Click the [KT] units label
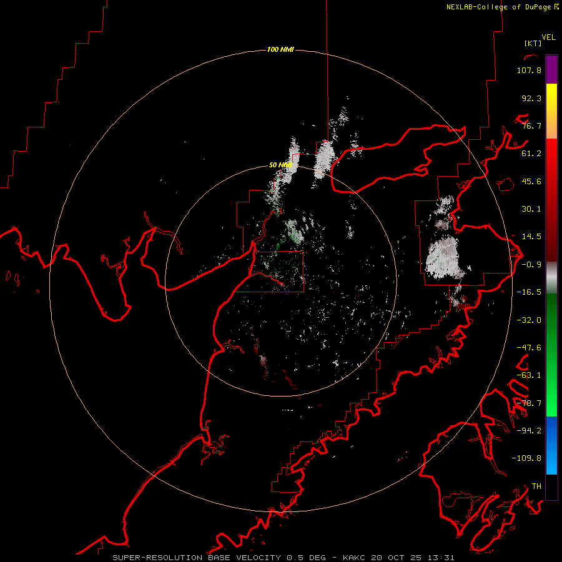 click(x=533, y=43)
